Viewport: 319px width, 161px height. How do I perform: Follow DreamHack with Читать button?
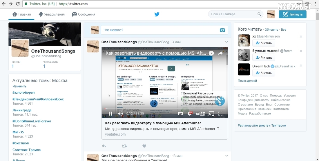coord(264,73)
